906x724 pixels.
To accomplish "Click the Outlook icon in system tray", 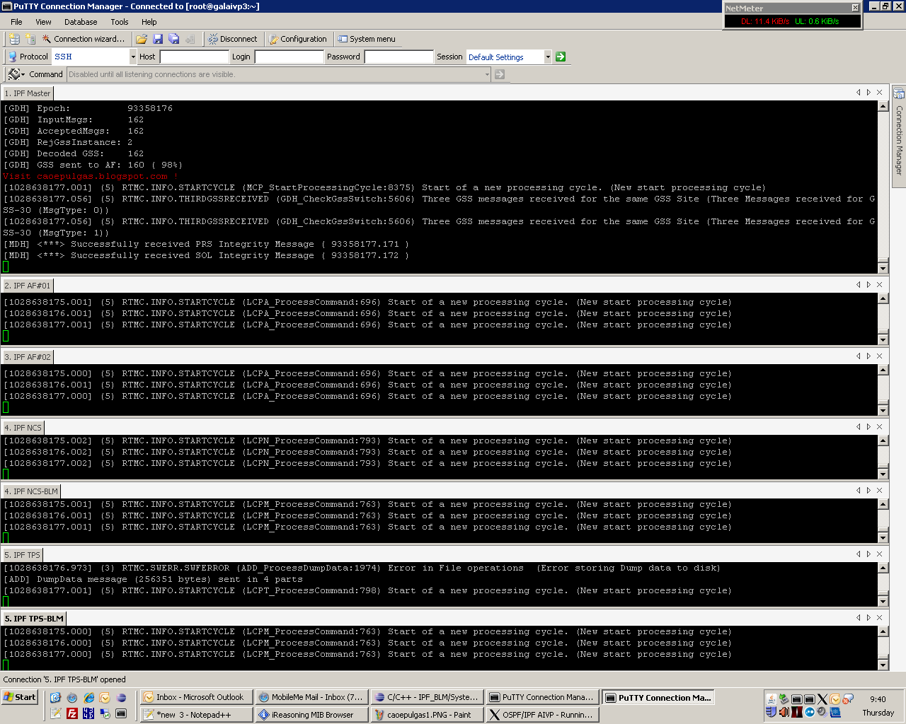I will point(835,699).
